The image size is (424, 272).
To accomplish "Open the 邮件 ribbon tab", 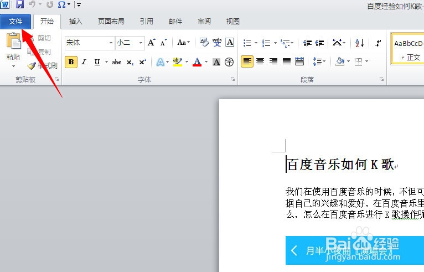I will (x=175, y=22).
